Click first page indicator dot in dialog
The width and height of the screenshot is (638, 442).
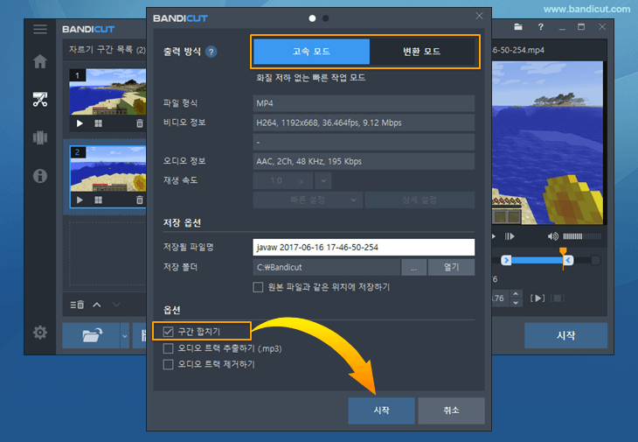312,18
